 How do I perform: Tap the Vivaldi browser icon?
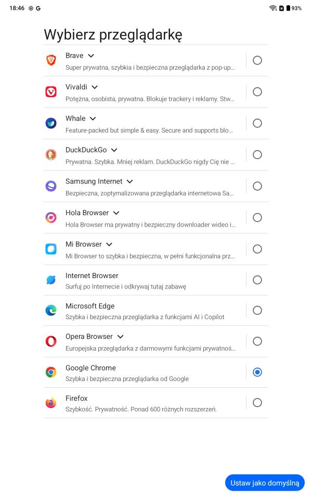point(51,92)
